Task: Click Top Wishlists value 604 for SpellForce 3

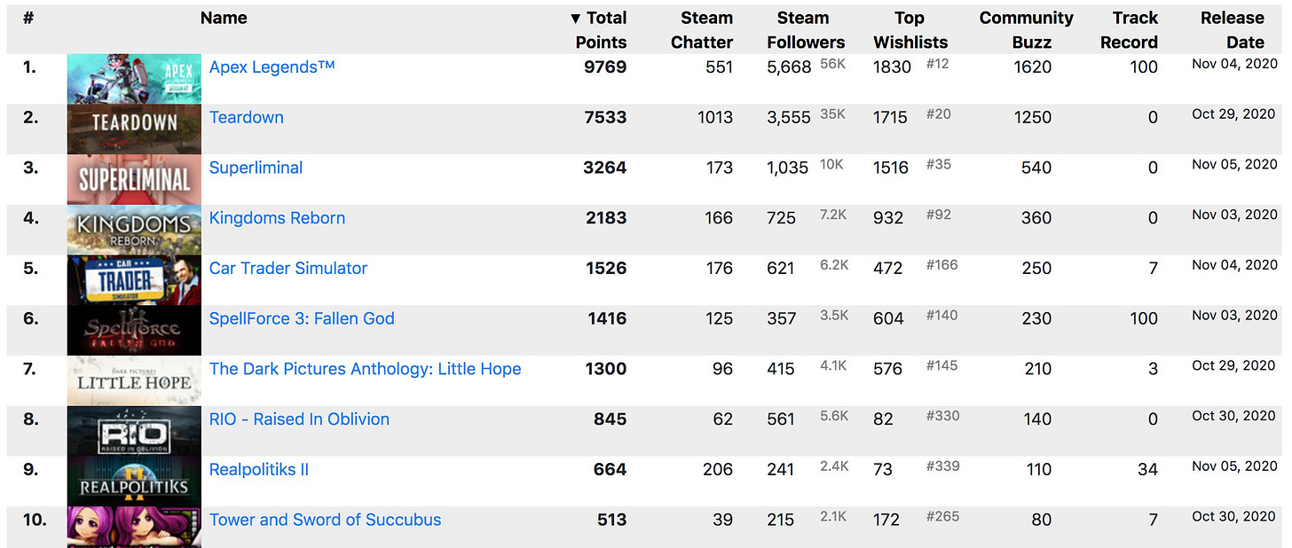Action: click(888, 319)
